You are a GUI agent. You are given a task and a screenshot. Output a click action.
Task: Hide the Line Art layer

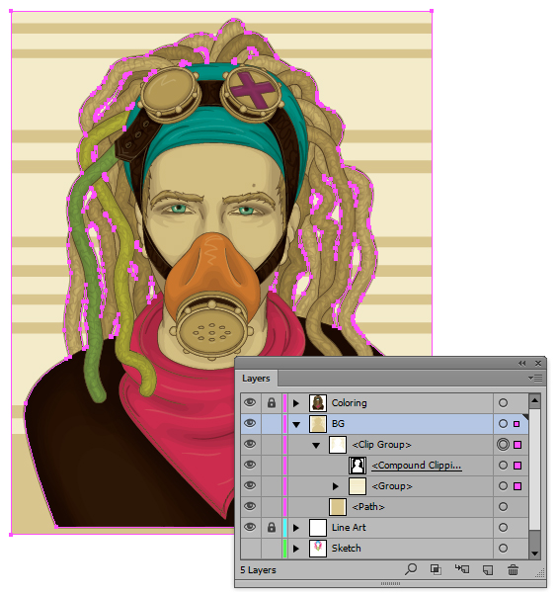(x=250, y=528)
